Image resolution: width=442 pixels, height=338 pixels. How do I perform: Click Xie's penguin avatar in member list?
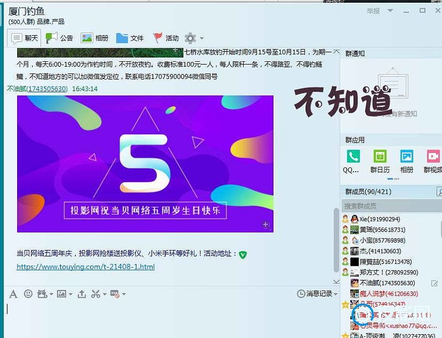pos(354,219)
